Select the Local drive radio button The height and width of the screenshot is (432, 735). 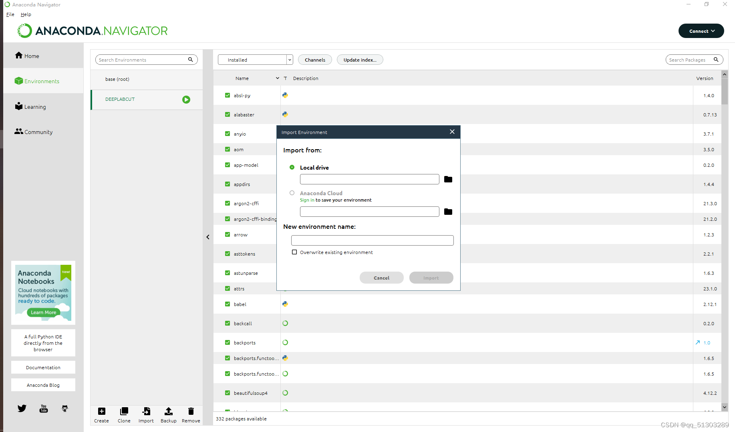[x=292, y=167]
